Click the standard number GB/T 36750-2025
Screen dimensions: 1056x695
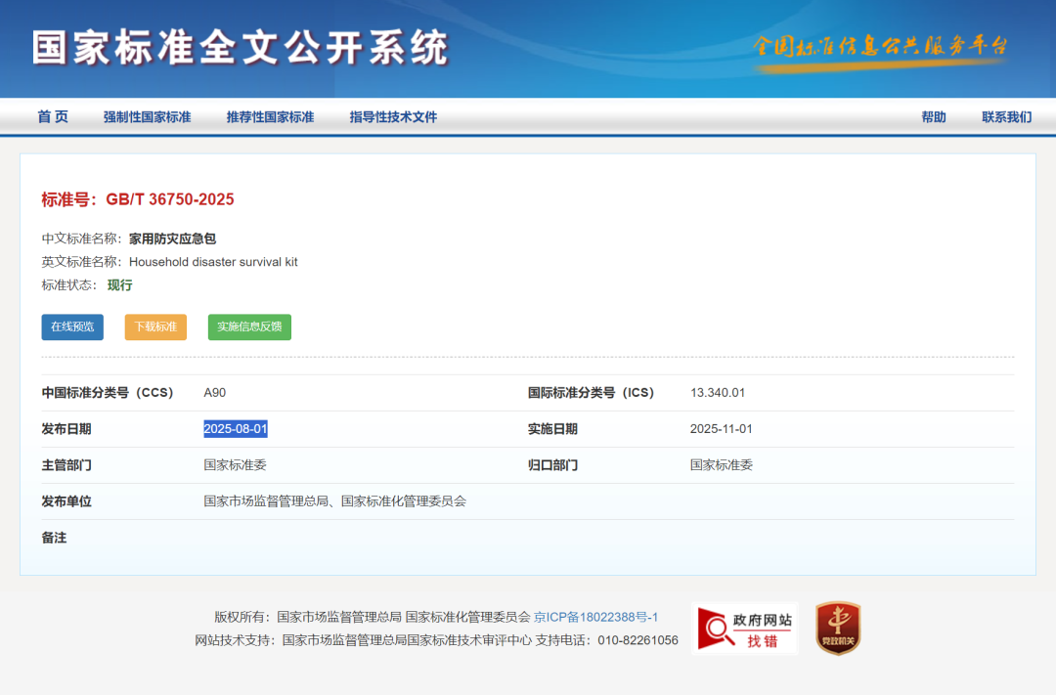coord(170,199)
